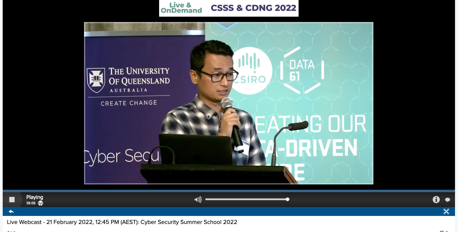Mute audio with the speaker icon
The image size is (458, 232).
pos(198,200)
